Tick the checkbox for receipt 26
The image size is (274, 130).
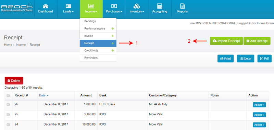tap(8, 105)
